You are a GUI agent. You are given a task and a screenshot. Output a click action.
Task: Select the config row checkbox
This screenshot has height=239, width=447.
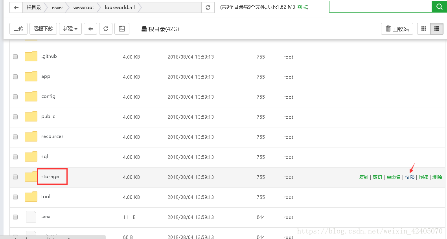point(15,97)
